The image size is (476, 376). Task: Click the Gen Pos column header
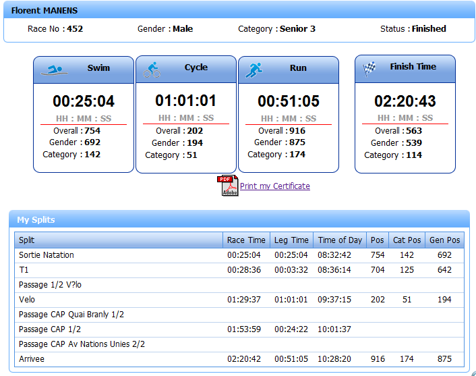click(444, 240)
